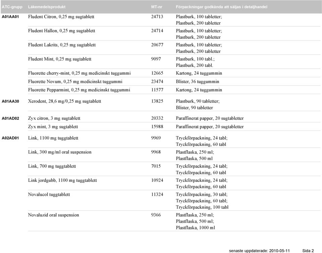Click Fludent Citron, 0,25 mg sugtablett
Screen dimensions: 322x253
pyautogui.click(x=61, y=17)
